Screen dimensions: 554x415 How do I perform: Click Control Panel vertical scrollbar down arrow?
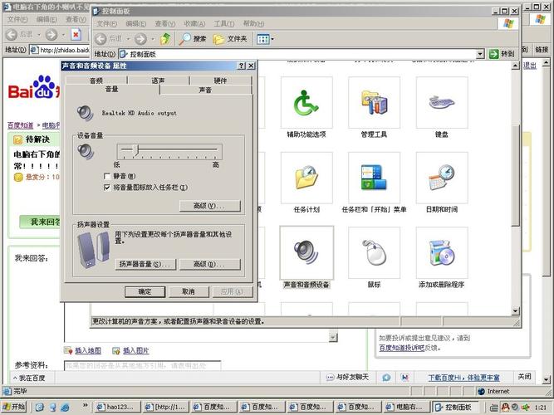pyautogui.click(x=516, y=311)
